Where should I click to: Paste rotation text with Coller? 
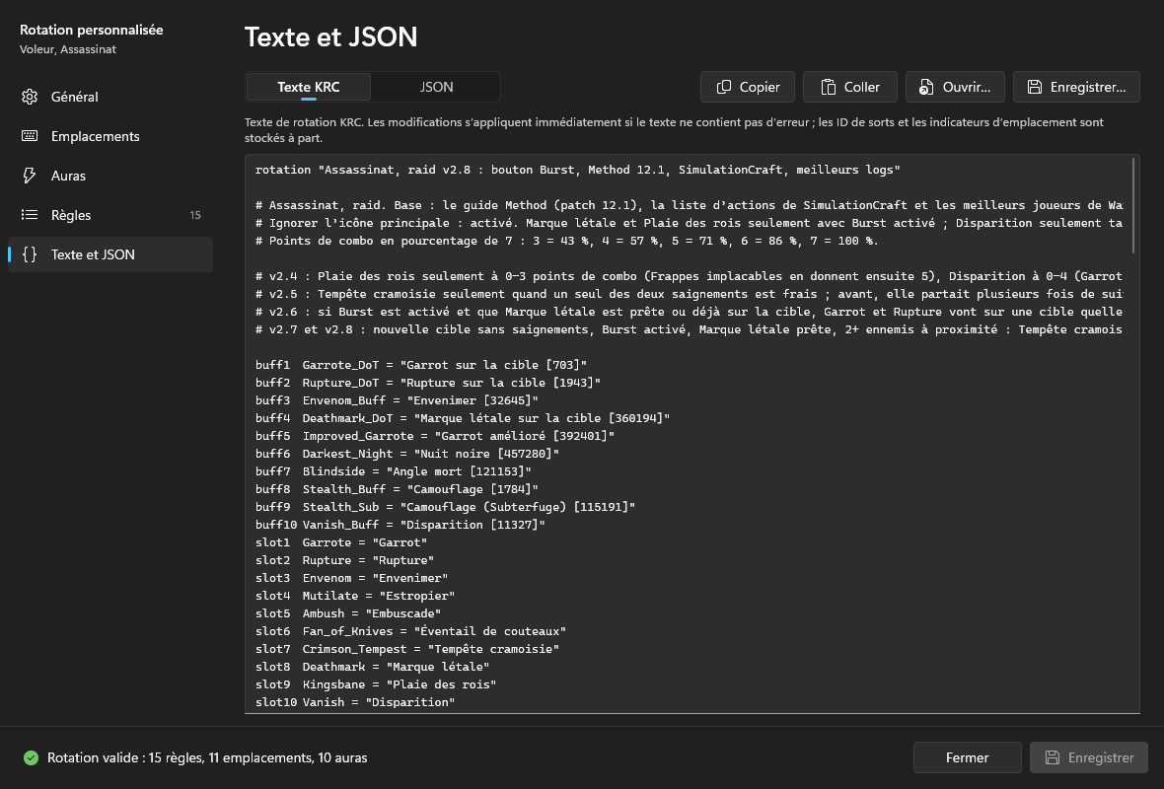click(850, 87)
